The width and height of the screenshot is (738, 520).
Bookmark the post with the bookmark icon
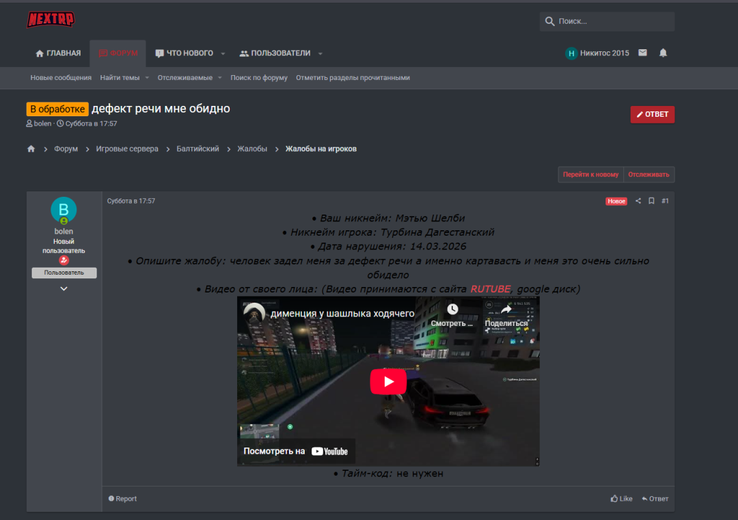coord(651,201)
